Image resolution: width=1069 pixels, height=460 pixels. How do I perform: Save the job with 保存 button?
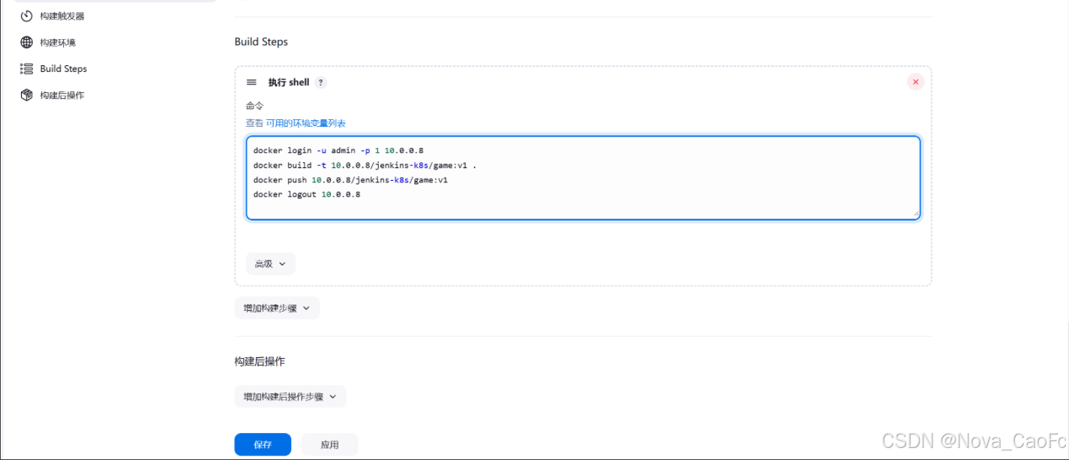(x=263, y=444)
